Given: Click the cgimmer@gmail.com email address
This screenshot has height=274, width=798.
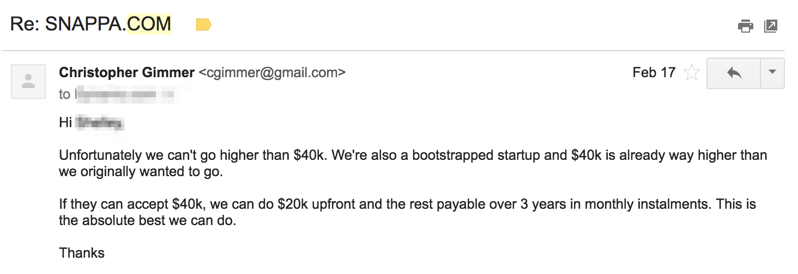Looking at the screenshot, I should (x=272, y=72).
